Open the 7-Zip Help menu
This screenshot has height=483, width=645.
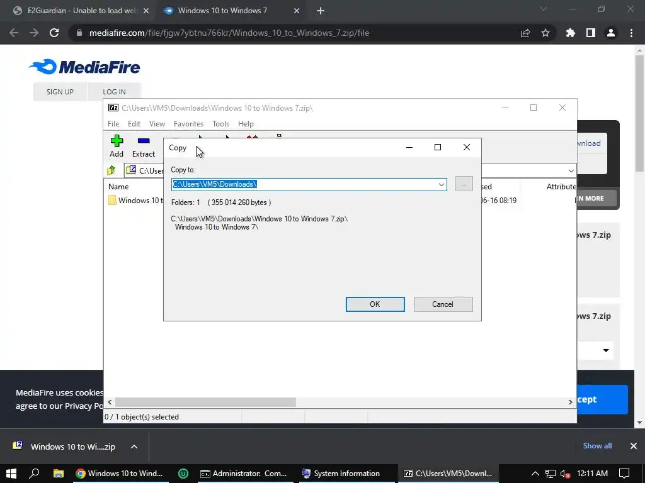click(246, 124)
